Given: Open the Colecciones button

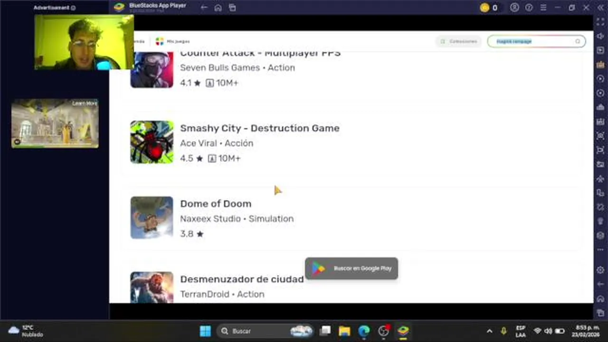Looking at the screenshot, I should pyautogui.click(x=458, y=41).
